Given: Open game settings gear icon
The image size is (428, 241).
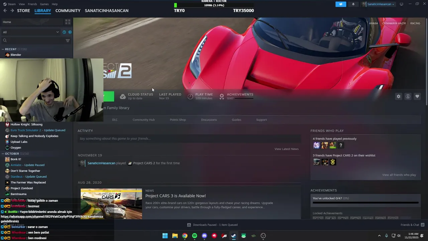Looking at the screenshot, I should tap(398, 96).
